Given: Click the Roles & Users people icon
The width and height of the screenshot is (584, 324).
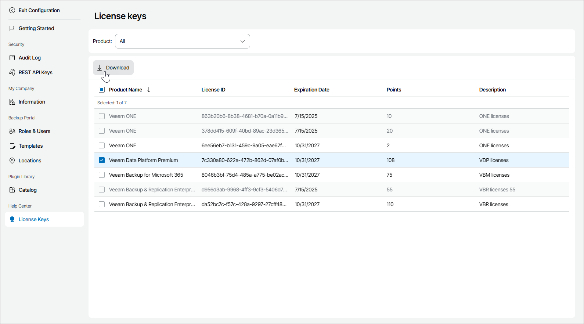Looking at the screenshot, I should (12, 131).
